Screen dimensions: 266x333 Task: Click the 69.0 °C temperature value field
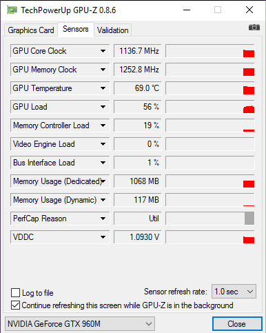138,88
